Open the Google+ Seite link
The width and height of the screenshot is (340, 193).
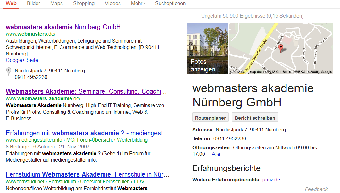point(22,60)
